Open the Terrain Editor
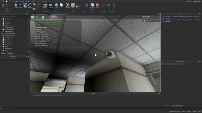 (x=45, y=6)
